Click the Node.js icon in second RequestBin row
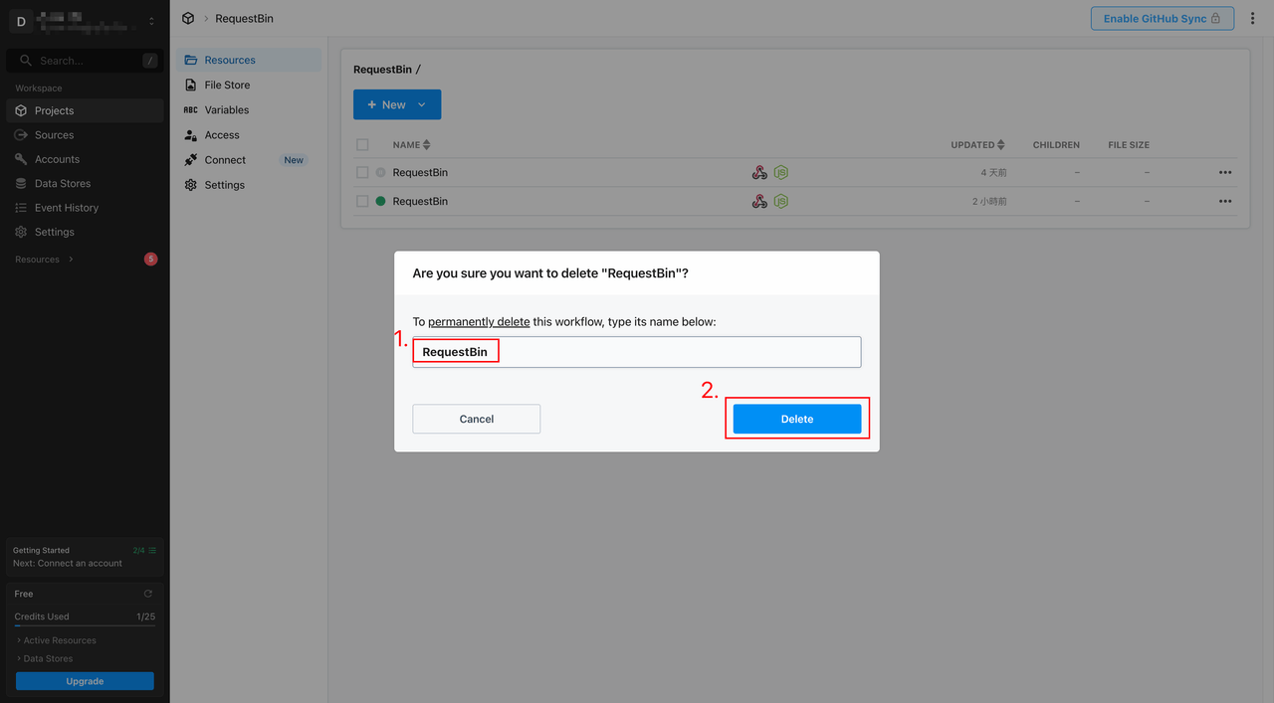The height and width of the screenshot is (703, 1274). click(x=781, y=201)
